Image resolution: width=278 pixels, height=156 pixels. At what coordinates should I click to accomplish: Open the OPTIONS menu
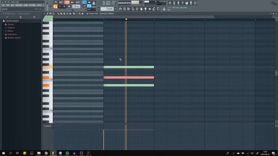(x=32, y=5)
